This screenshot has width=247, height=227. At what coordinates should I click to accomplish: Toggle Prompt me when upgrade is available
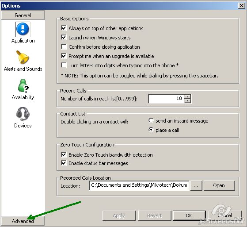pyautogui.click(x=64, y=56)
